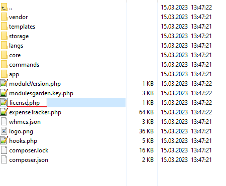
Task: Select the 'modulesgarden.key.php' file name
Action: 41,93
